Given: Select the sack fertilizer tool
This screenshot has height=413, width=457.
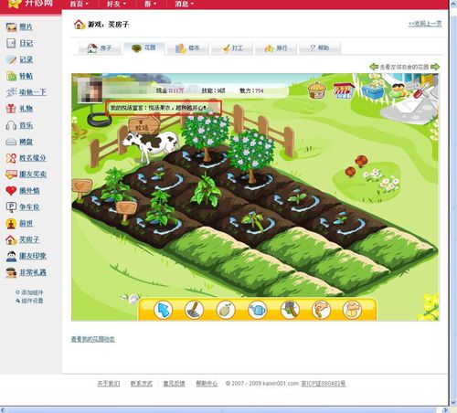Looking at the screenshot, I should pos(352,310).
